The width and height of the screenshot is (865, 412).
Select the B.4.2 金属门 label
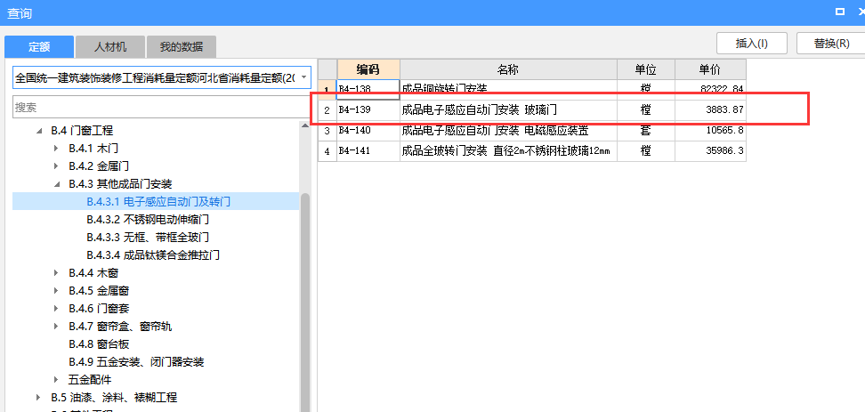(x=99, y=166)
